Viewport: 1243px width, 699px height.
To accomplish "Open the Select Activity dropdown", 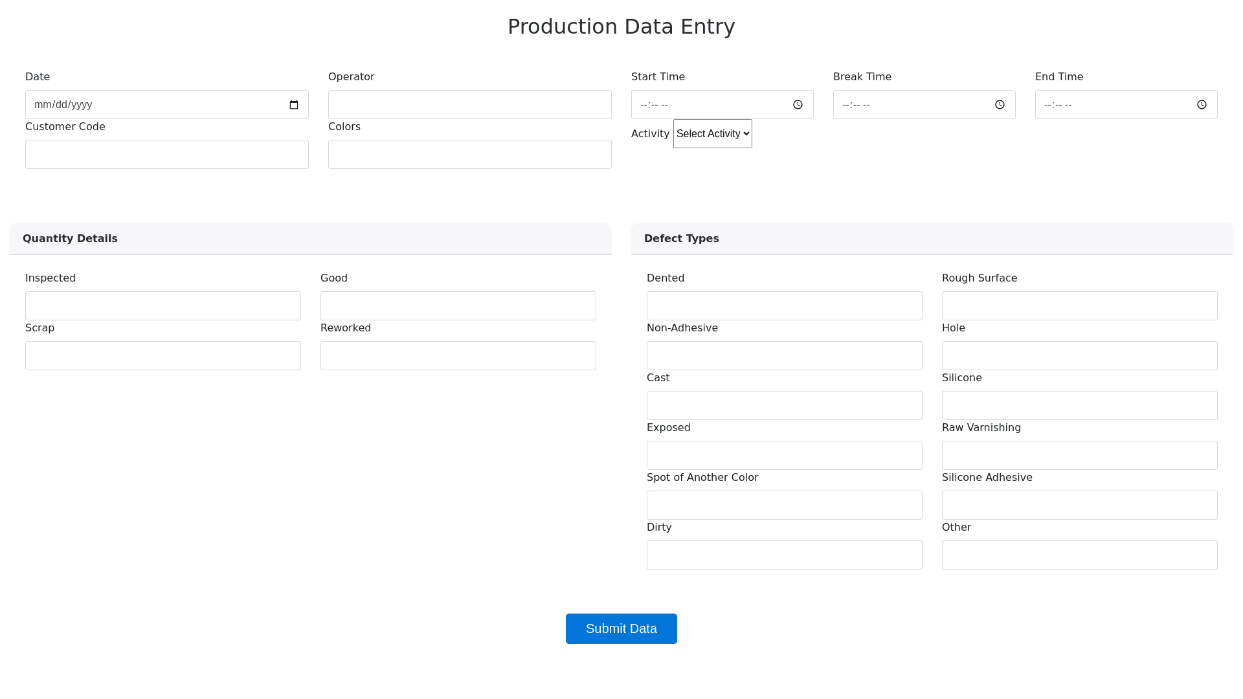I will pos(712,134).
